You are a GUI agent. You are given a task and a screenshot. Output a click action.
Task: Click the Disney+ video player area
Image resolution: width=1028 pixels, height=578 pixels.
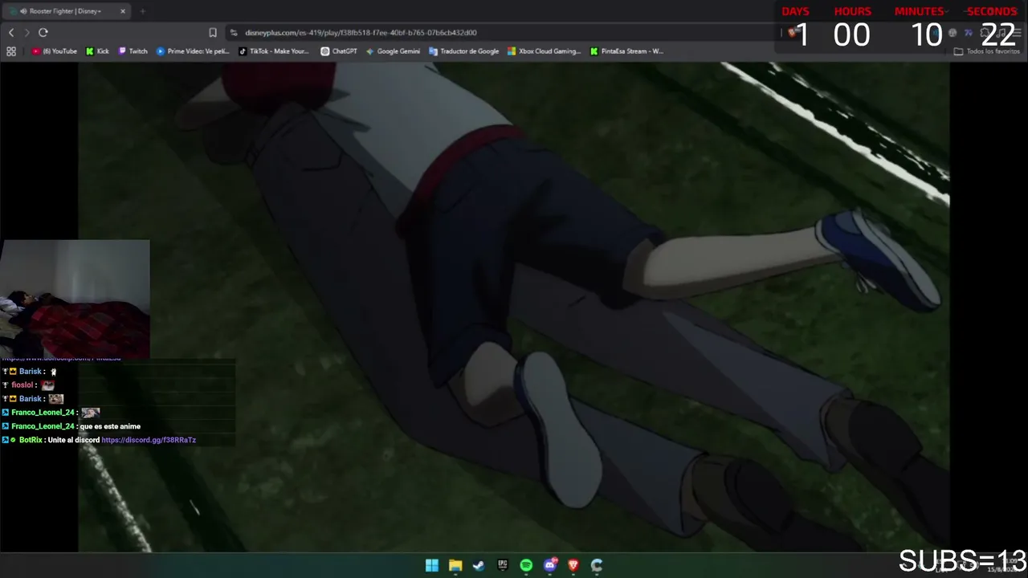(514, 307)
